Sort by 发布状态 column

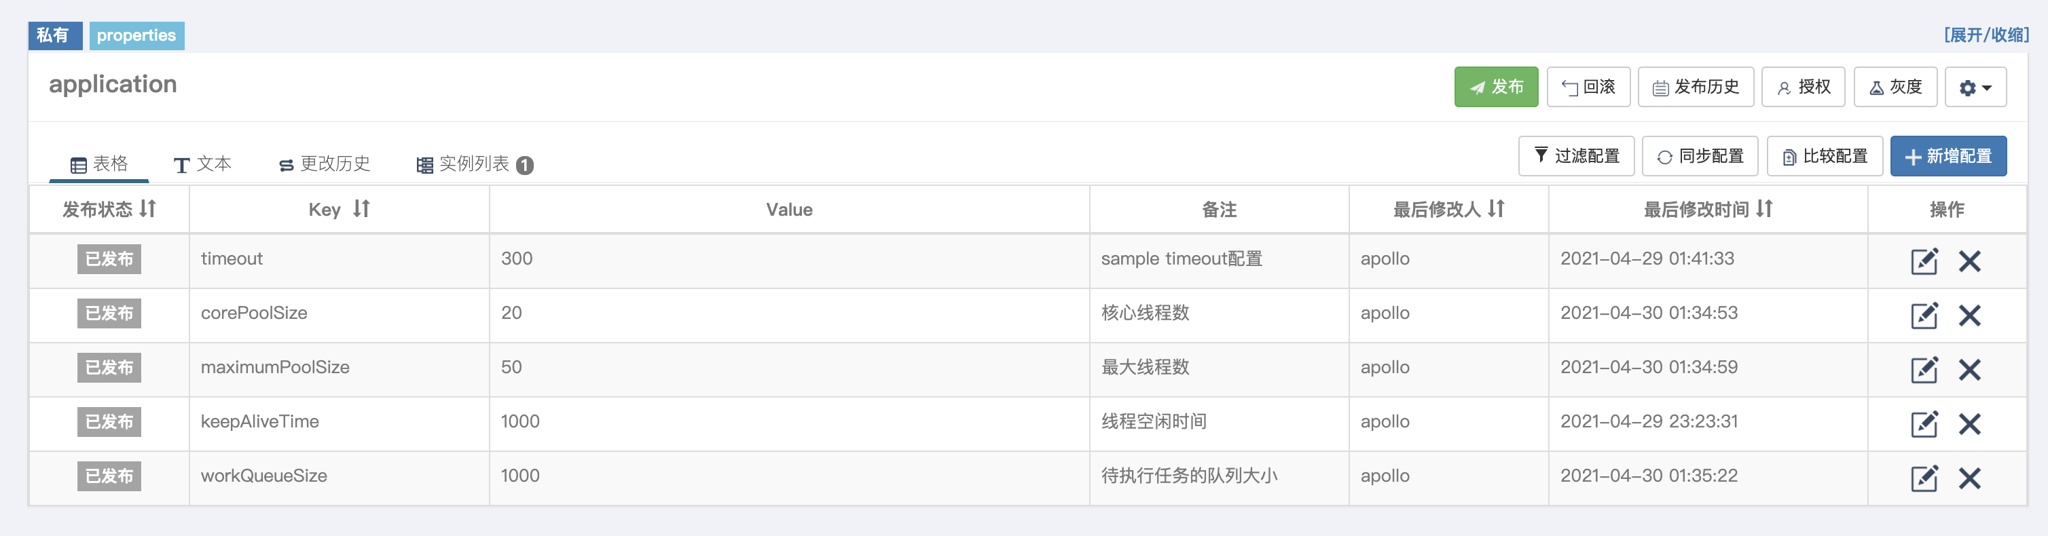coord(148,209)
